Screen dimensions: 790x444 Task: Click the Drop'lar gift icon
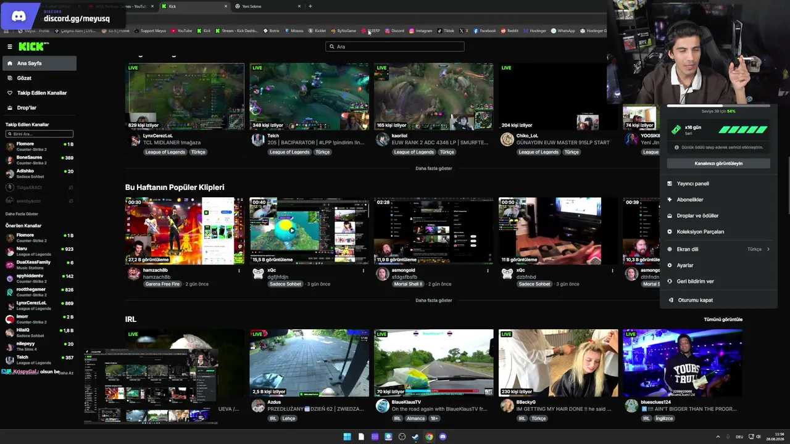[10, 107]
